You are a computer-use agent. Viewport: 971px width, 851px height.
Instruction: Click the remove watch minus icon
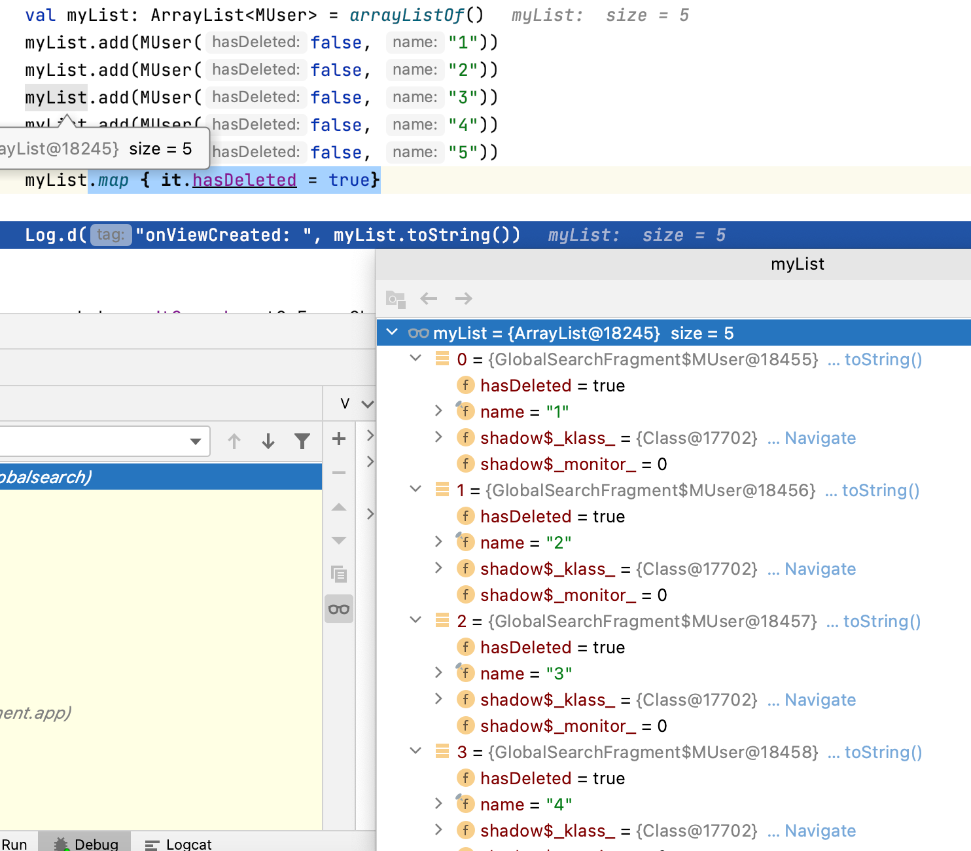pyautogui.click(x=339, y=473)
